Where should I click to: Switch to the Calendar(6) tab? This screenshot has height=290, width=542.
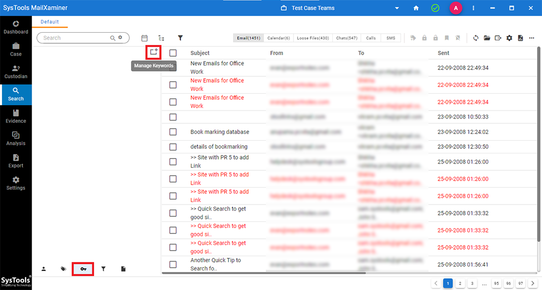pyautogui.click(x=279, y=38)
